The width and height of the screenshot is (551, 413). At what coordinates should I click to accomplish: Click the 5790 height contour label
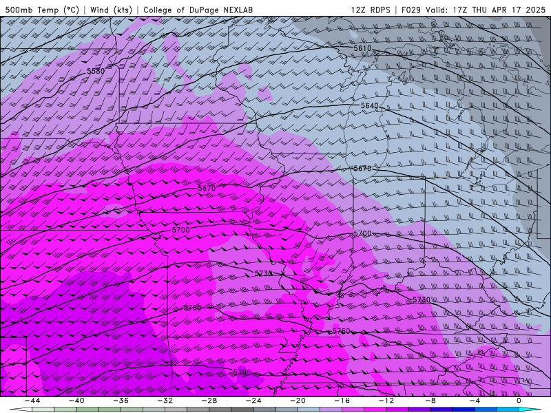tap(242, 372)
